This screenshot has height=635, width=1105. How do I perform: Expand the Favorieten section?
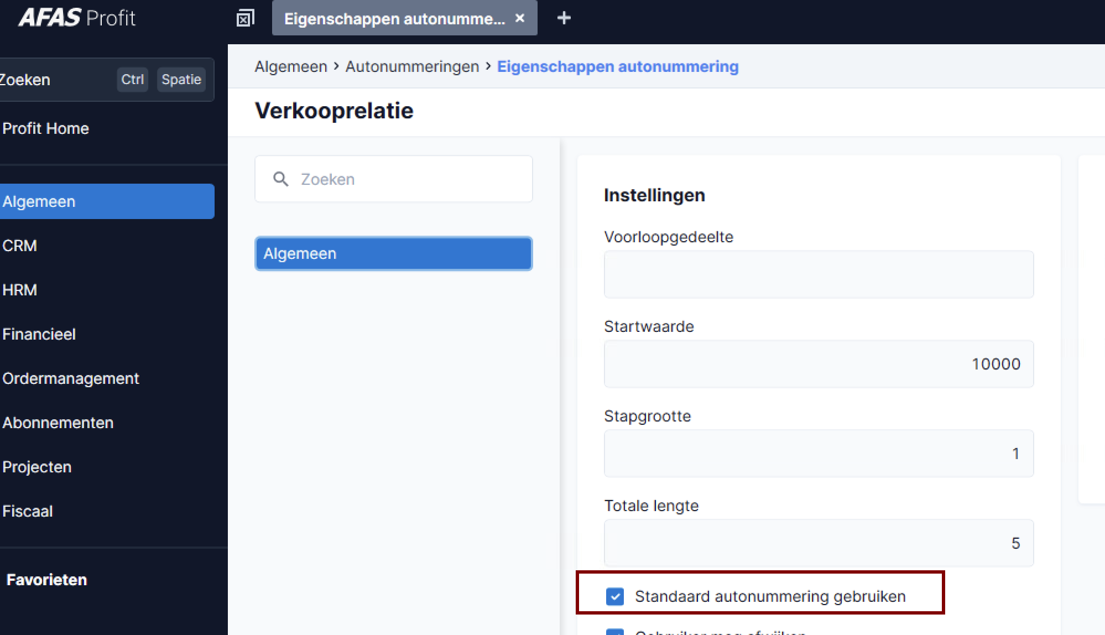pos(46,580)
